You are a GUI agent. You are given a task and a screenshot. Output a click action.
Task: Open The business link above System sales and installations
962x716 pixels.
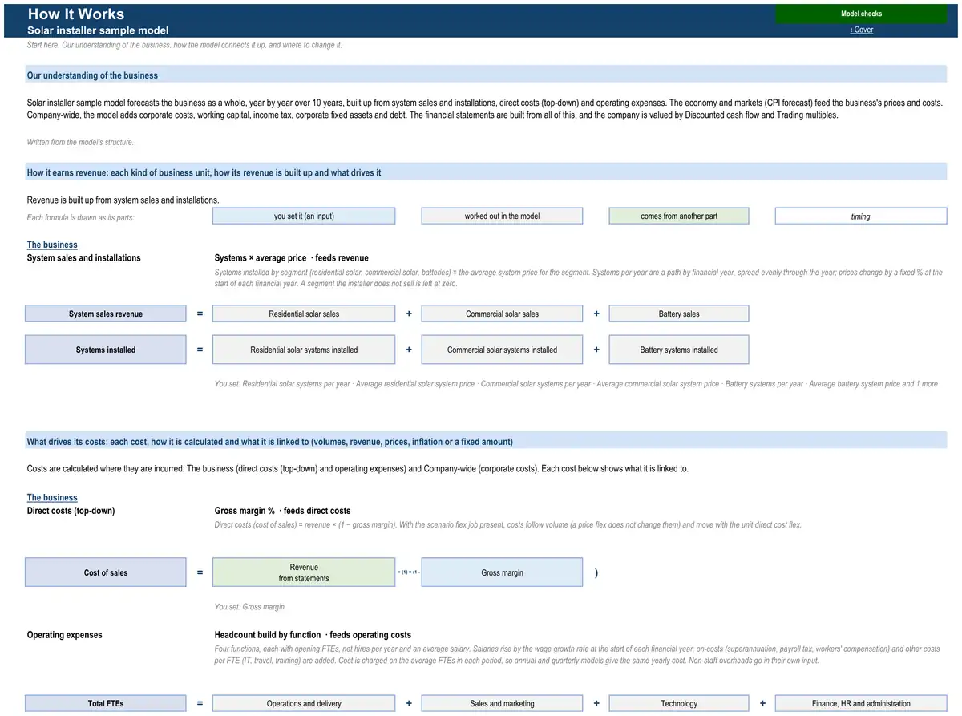click(52, 245)
